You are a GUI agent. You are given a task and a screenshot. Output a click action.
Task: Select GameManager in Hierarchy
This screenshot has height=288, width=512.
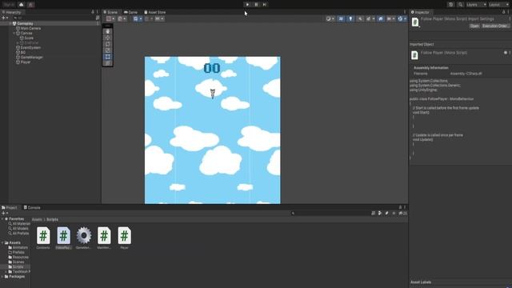31,57
